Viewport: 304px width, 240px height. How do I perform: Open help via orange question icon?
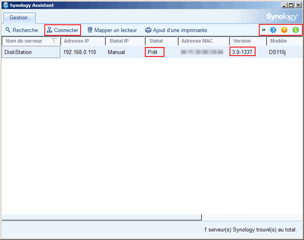(284, 30)
